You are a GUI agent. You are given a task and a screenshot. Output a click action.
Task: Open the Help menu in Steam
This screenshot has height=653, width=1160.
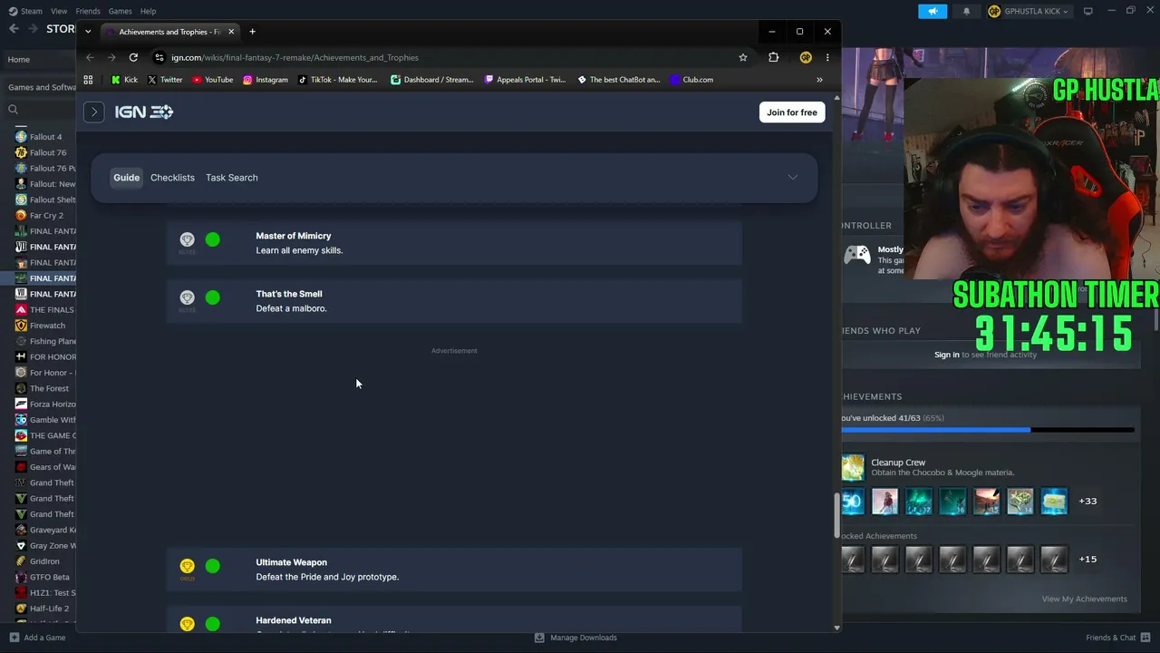[x=148, y=11]
